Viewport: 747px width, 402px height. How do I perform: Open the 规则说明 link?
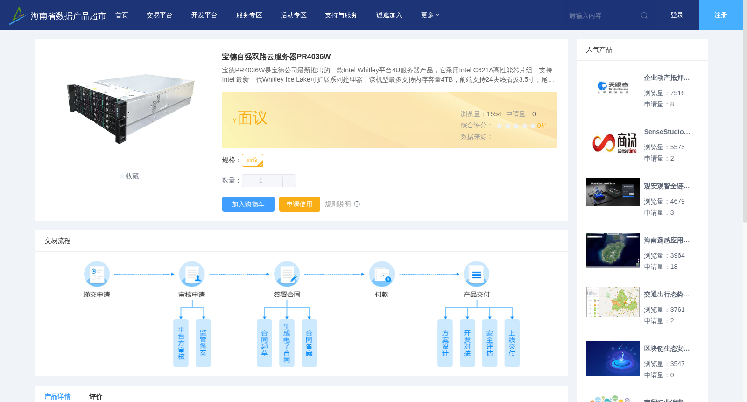[338, 204]
